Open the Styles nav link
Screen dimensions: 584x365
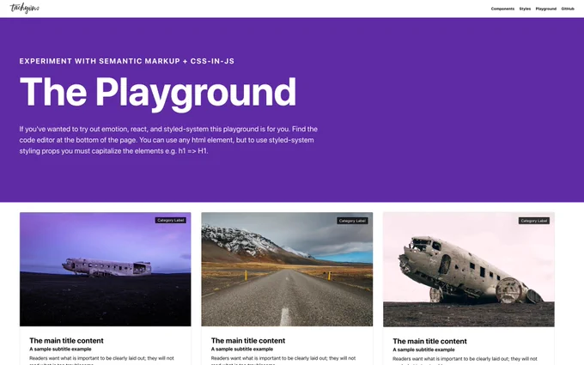tap(525, 9)
